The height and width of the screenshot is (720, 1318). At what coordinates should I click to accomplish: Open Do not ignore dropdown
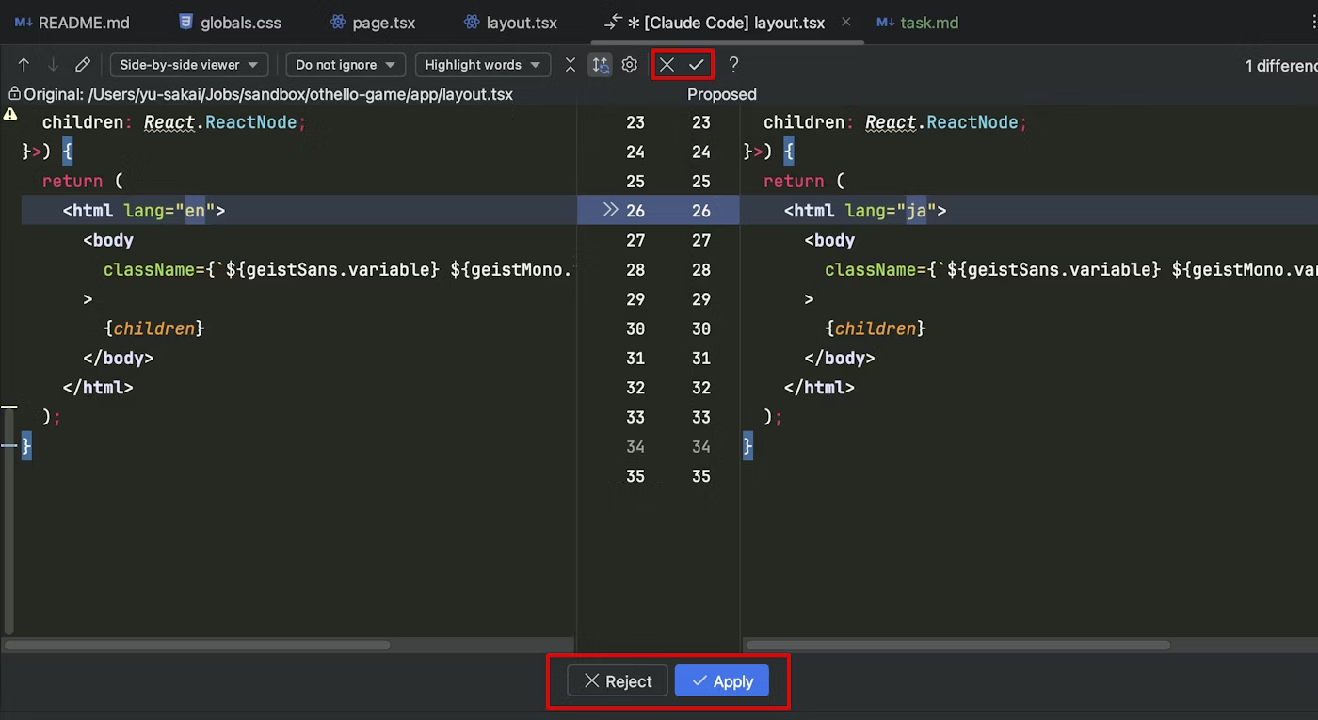click(x=346, y=65)
